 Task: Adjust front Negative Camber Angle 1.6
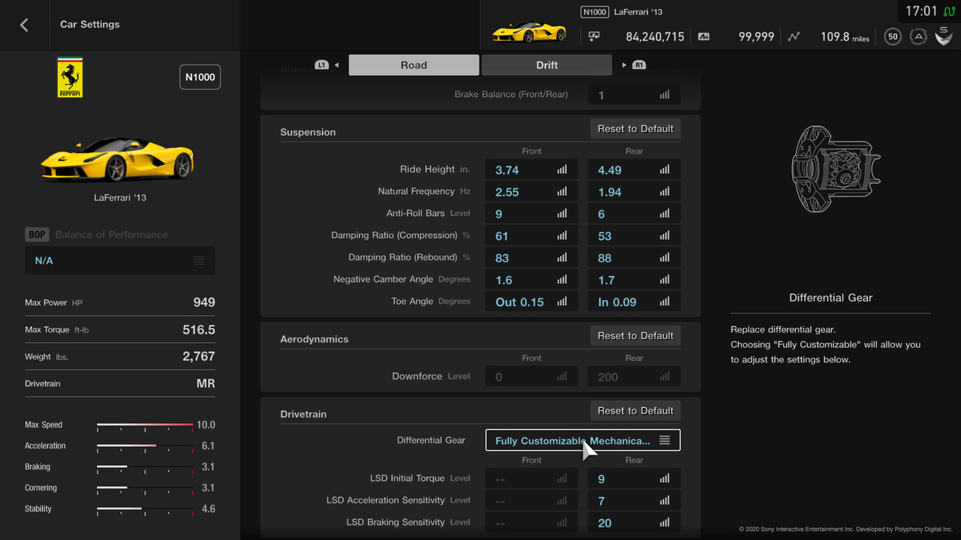pyautogui.click(x=532, y=280)
